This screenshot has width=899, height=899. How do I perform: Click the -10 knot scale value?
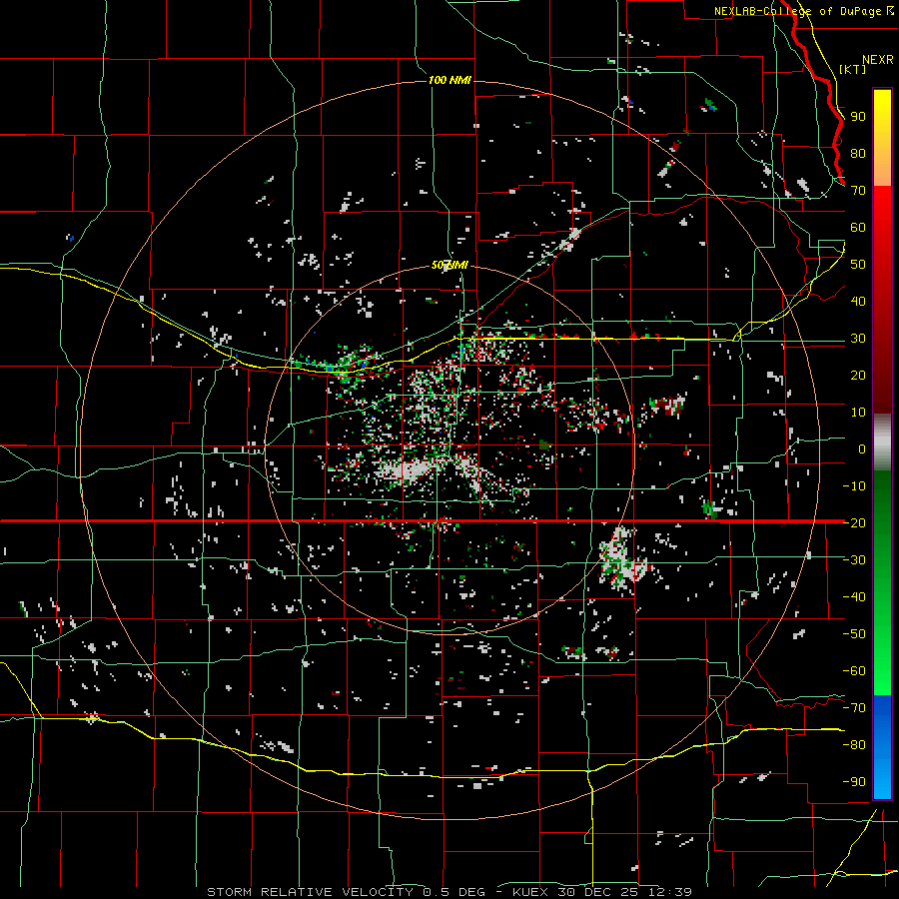pyautogui.click(x=854, y=486)
